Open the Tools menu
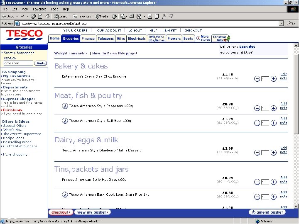The width and height of the screenshot is (299, 224). pos(54,9)
